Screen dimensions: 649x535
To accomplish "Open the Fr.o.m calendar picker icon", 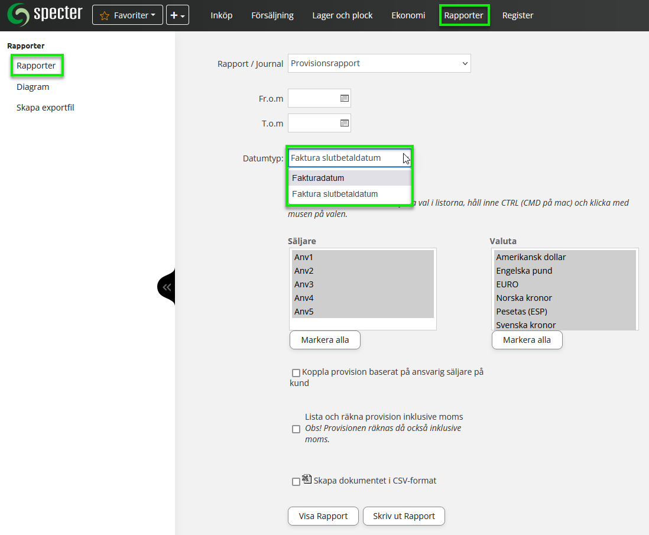I will 345,98.
